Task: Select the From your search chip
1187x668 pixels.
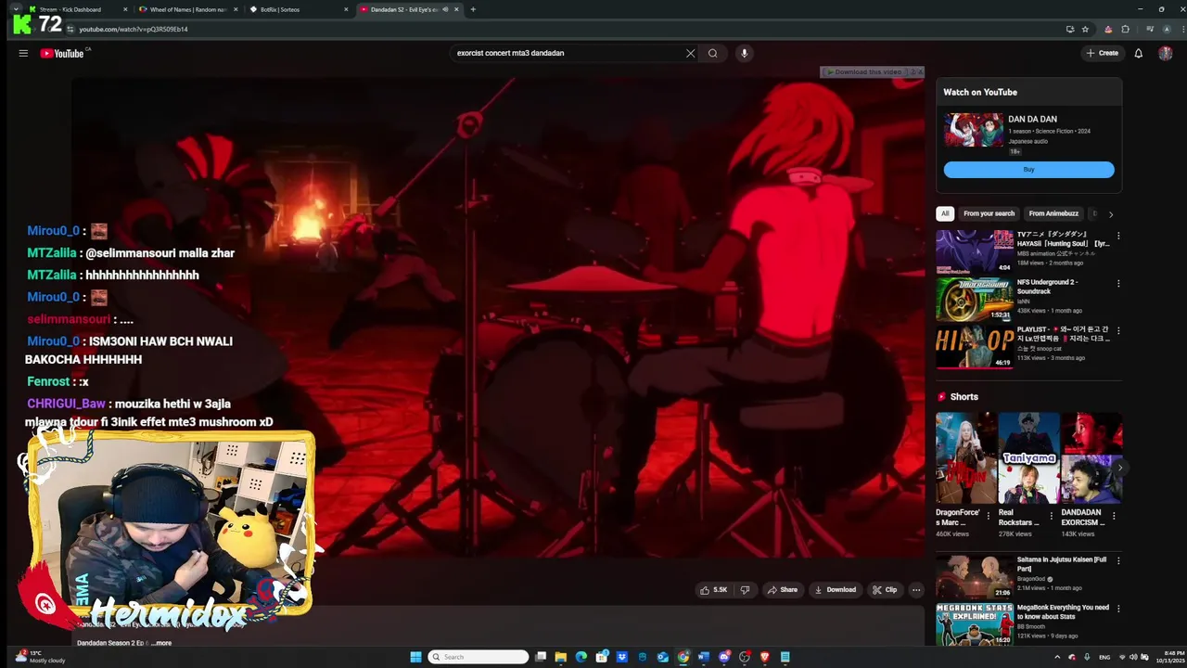Action: pos(989,213)
